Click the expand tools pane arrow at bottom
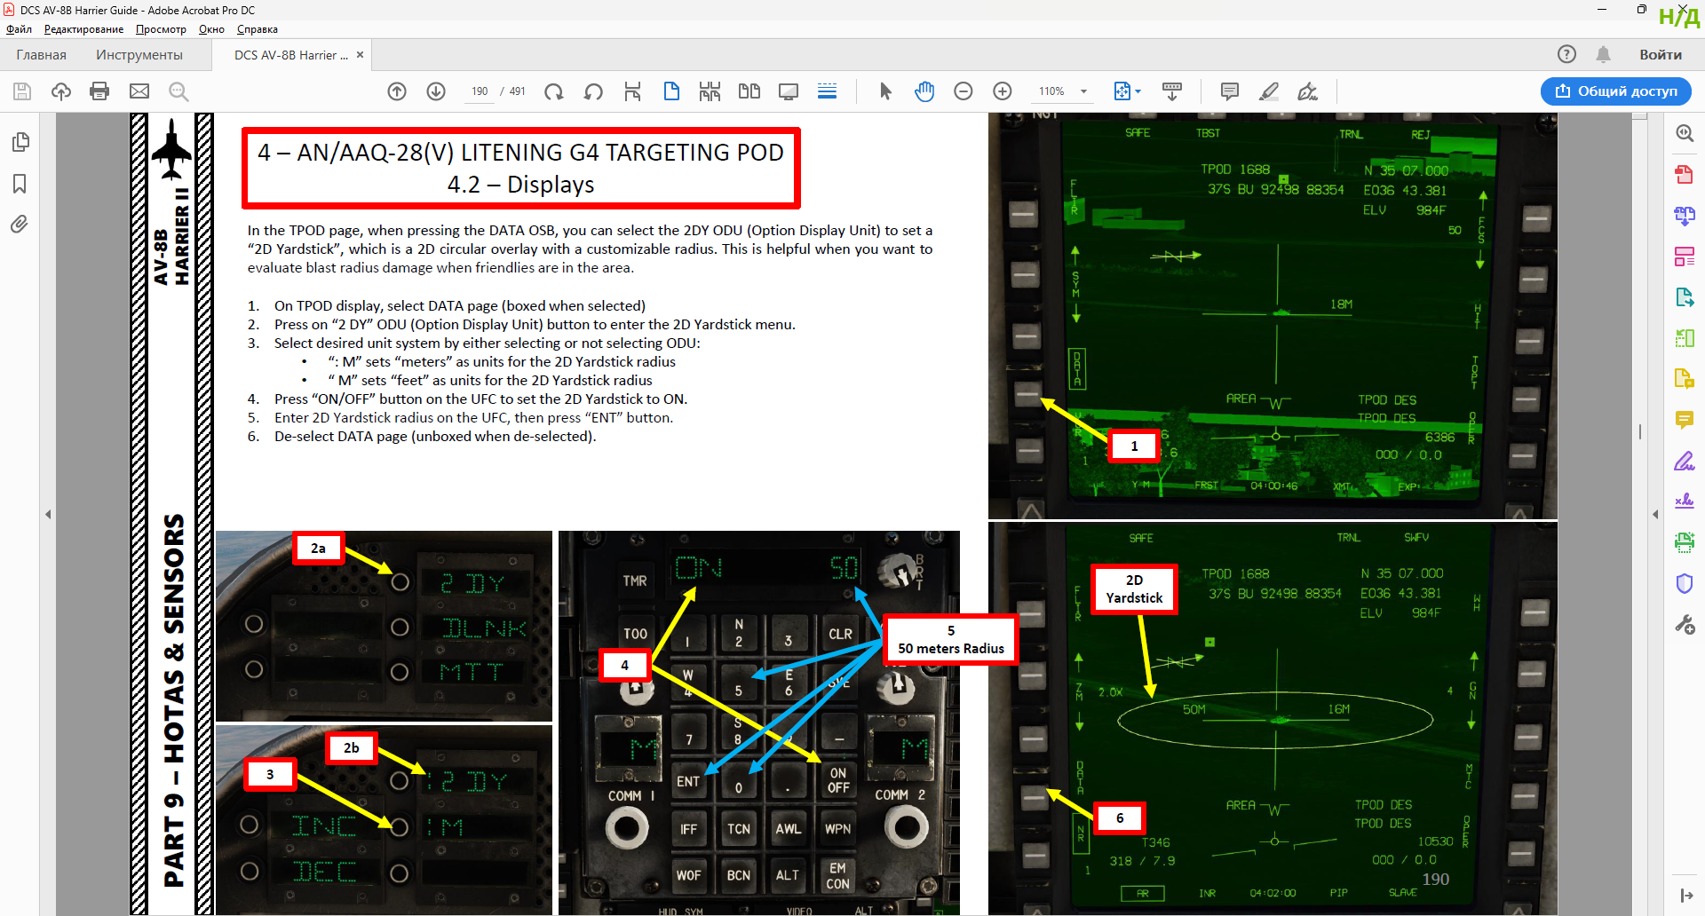1705x916 pixels. 1685,896
